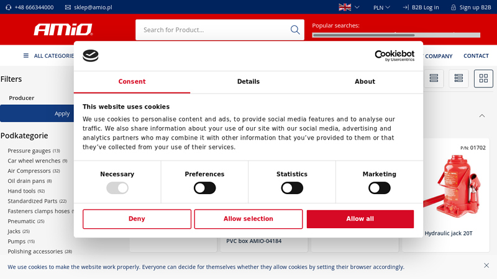Toggle the Marketing cookies switch

(379, 188)
